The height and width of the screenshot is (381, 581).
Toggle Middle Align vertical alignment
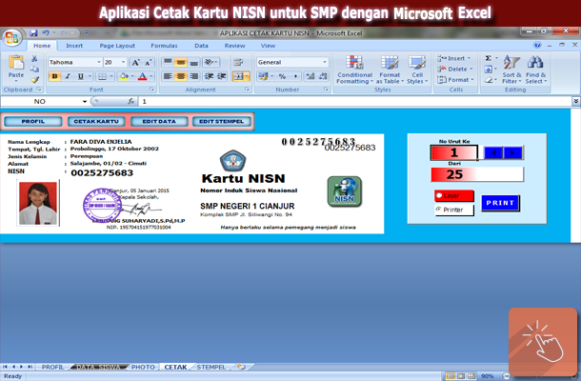click(x=181, y=62)
